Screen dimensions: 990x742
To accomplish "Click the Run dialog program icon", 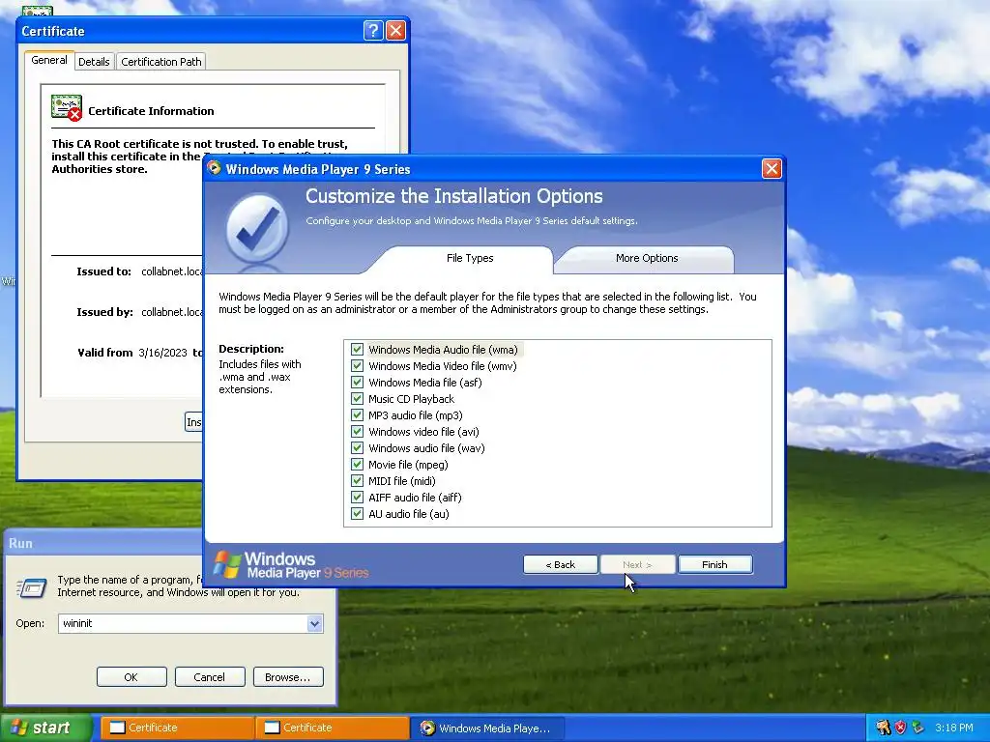I will (x=32, y=587).
